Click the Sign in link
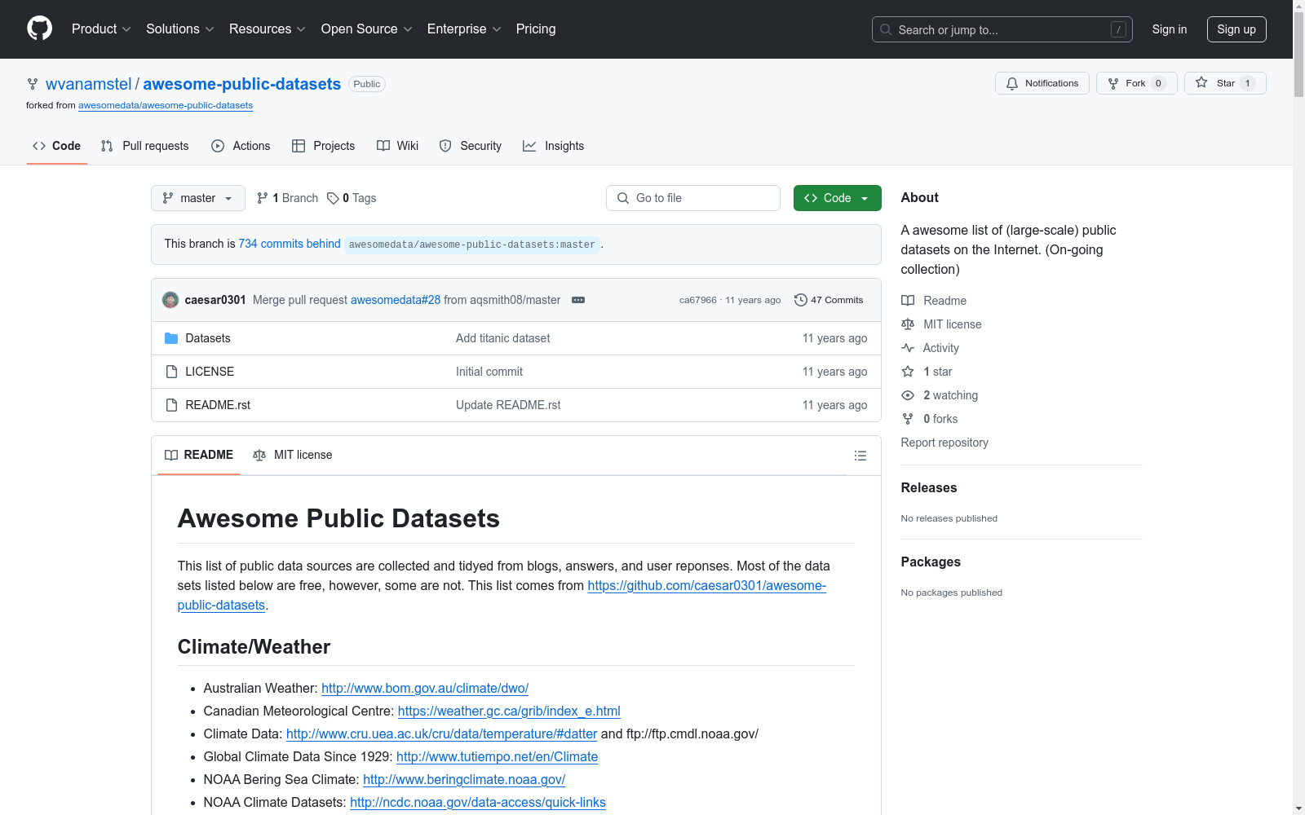Image resolution: width=1305 pixels, height=815 pixels. (x=1169, y=29)
